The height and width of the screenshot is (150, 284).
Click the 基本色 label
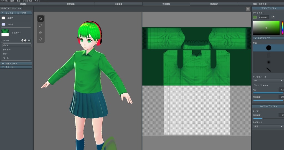(x=10, y=18)
